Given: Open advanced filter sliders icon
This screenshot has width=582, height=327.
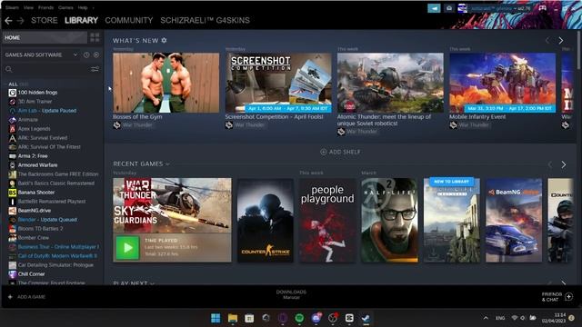Looking at the screenshot, I should 95,69.
